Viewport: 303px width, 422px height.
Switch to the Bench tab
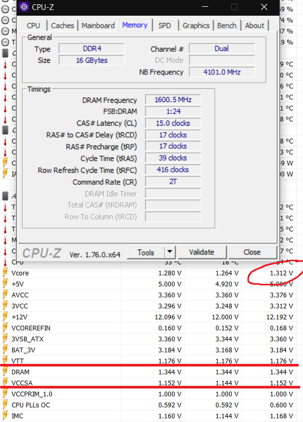tap(226, 26)
